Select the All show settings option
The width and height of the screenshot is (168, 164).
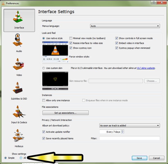(x=21, y=158)
